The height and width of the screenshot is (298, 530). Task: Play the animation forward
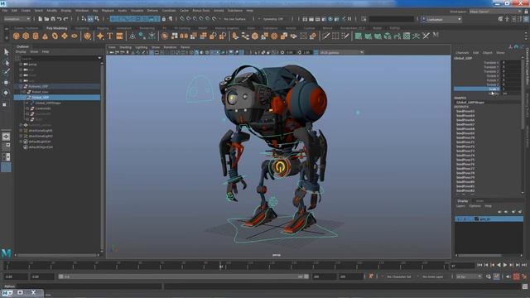click(505, 265)
